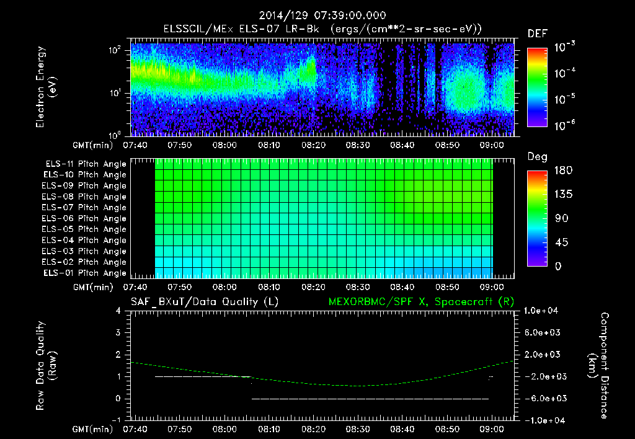Viewport: 635px width, 439px height.
Task: Click the Electron Energy (eV) axis label
Action: click(46, 87)
